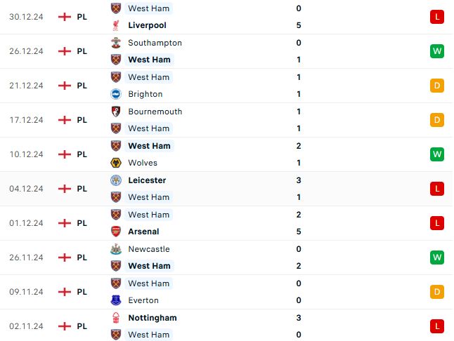The height and width of the screenshot is (341, 454).
Task: Open the Arsenal team link
Action: tap(143, 232)
